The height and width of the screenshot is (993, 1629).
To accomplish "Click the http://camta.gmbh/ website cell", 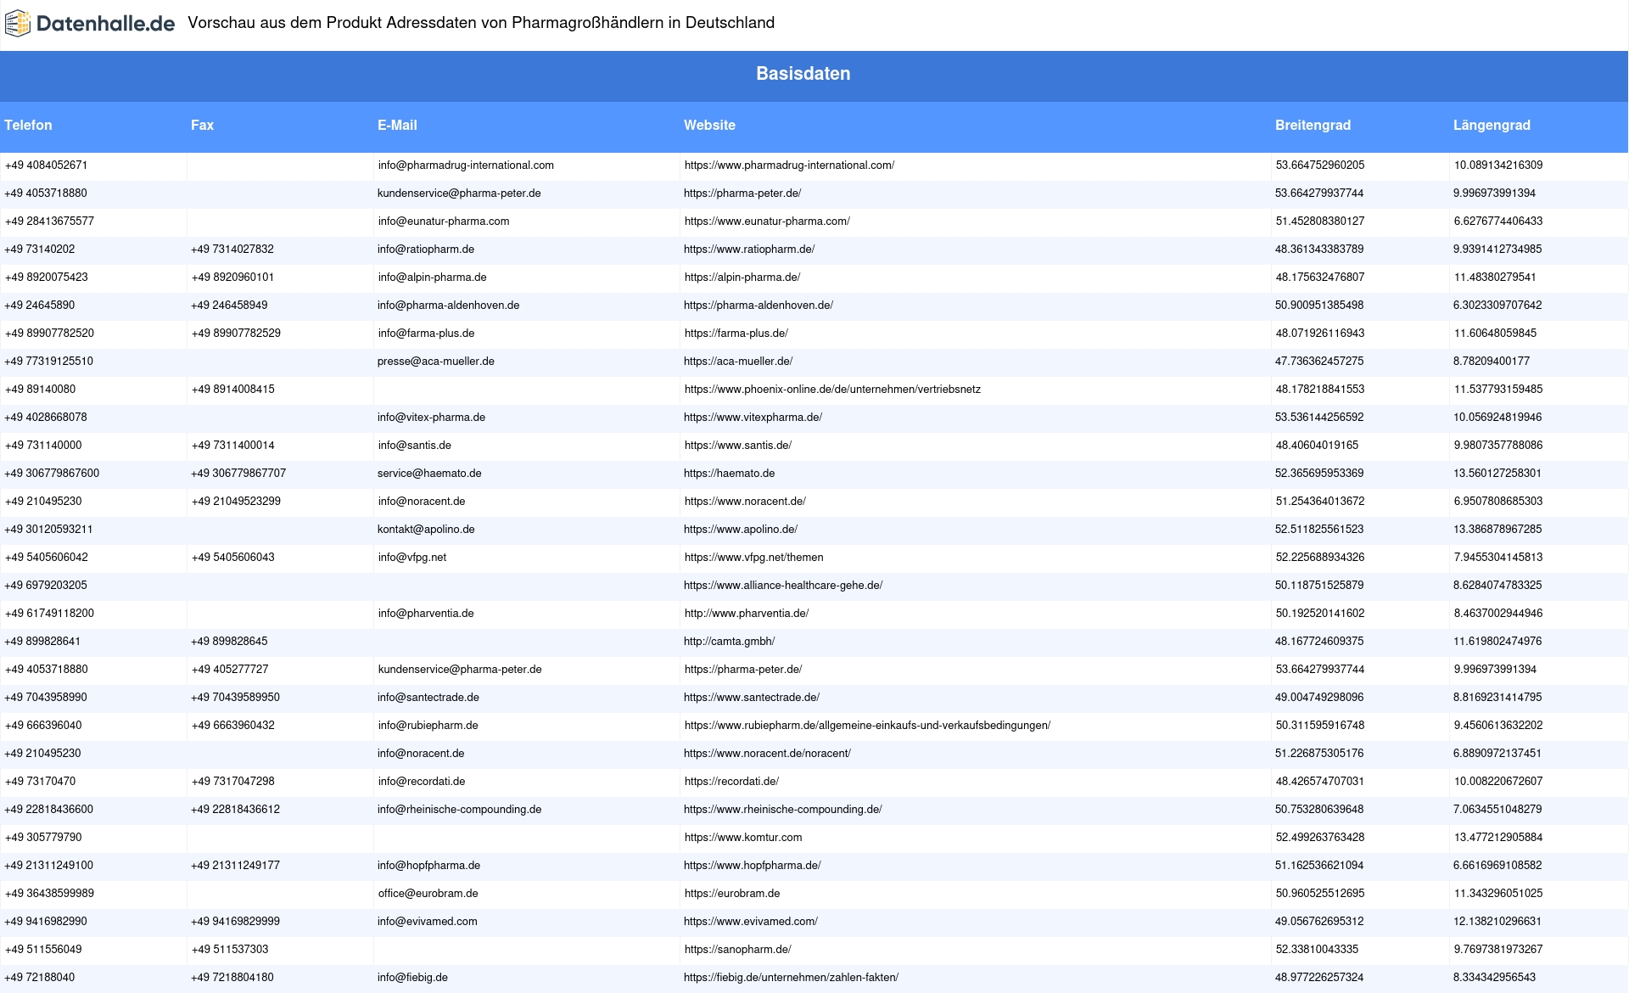I will coord(977,642).
